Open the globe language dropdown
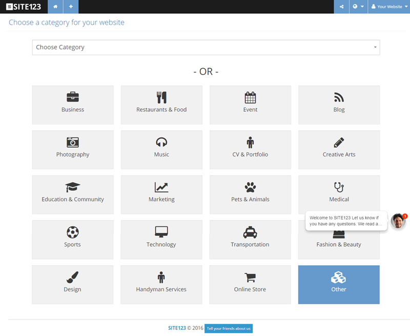410x336 pixels. pos(358,7)
